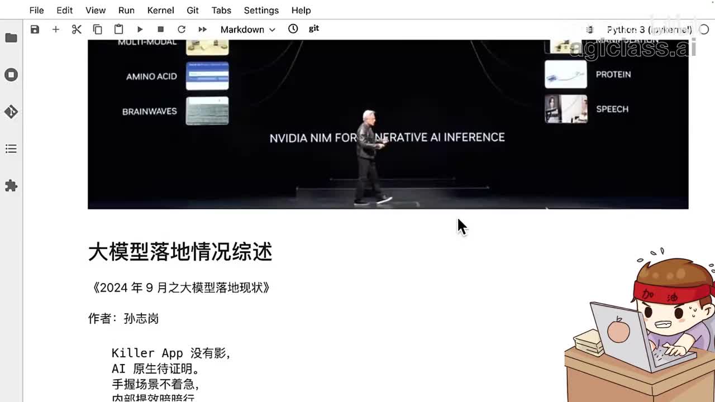
Task: Click the line AI 原生待证明。
Action: click(156, 368)
